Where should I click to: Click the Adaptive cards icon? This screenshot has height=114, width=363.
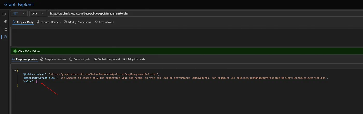[125, 59]
